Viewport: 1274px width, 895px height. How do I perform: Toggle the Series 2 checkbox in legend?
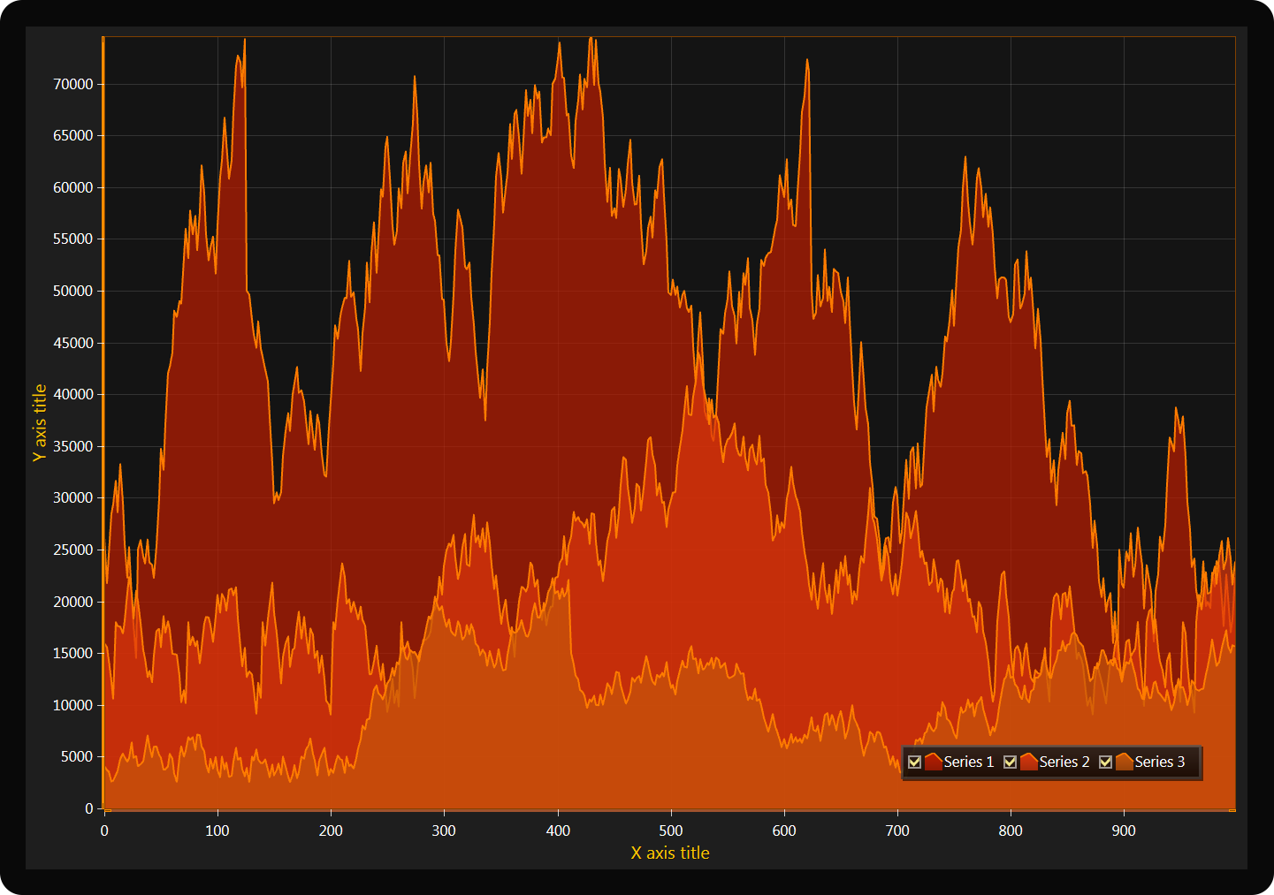pyautogui.click(x=1010, y=762)
